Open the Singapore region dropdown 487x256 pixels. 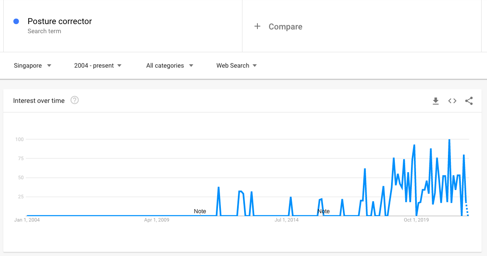[x=33, y=66]
